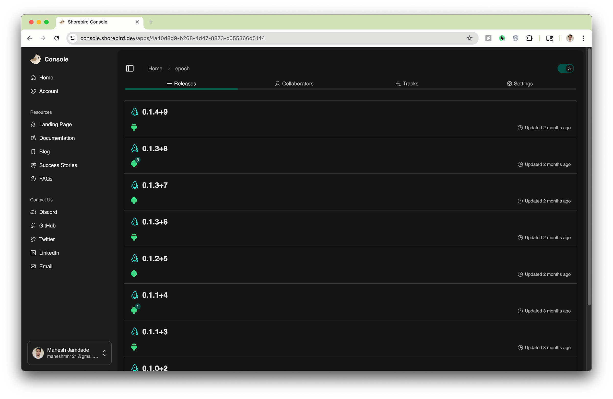Open the browser extensions puzzle icon
The image size is (613, 399).
(x=529, y=38)
